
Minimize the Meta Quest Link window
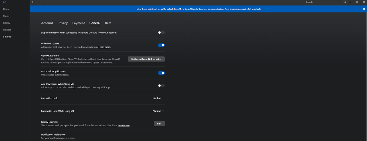click(x=350, y=2)
